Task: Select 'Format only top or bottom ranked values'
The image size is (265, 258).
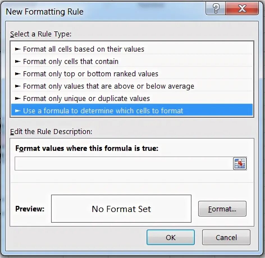Action: [x=132, y=74]
